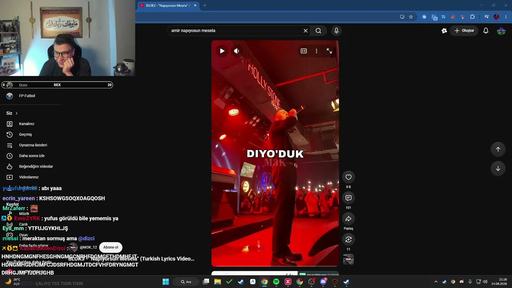Remix this Short
Viewport: 512px width, 288px height.
click(x=348, y=240)
